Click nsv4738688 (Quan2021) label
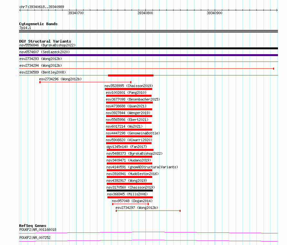Image resolution: width=287 pixels, height=245 pixels. click(x=126, y=106)
